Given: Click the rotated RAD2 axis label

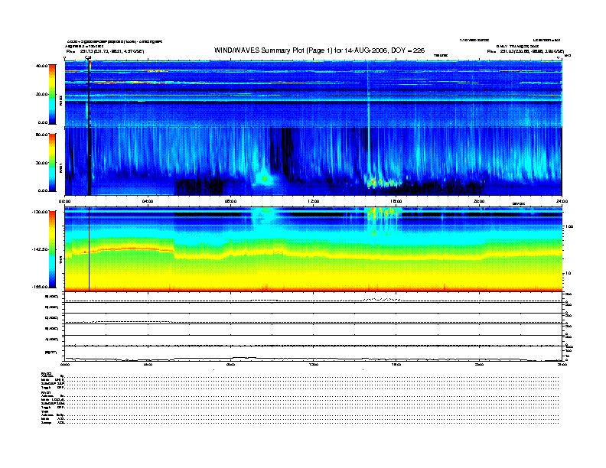Looking at the screenshot, I should coord(60,100).
